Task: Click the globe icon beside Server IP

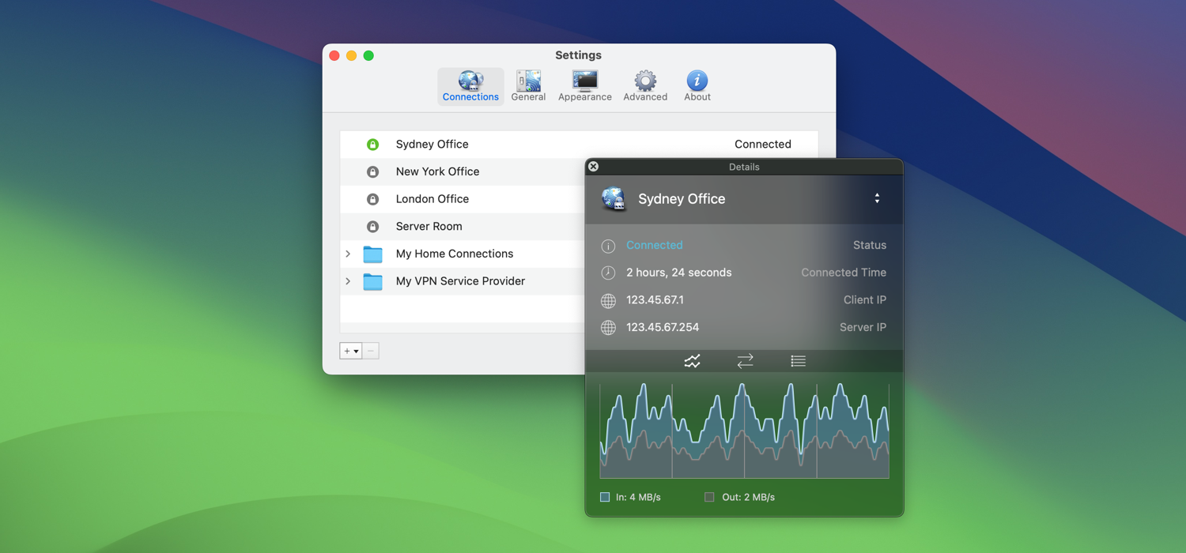Action: pyautogui.click(x=608, y=328)
